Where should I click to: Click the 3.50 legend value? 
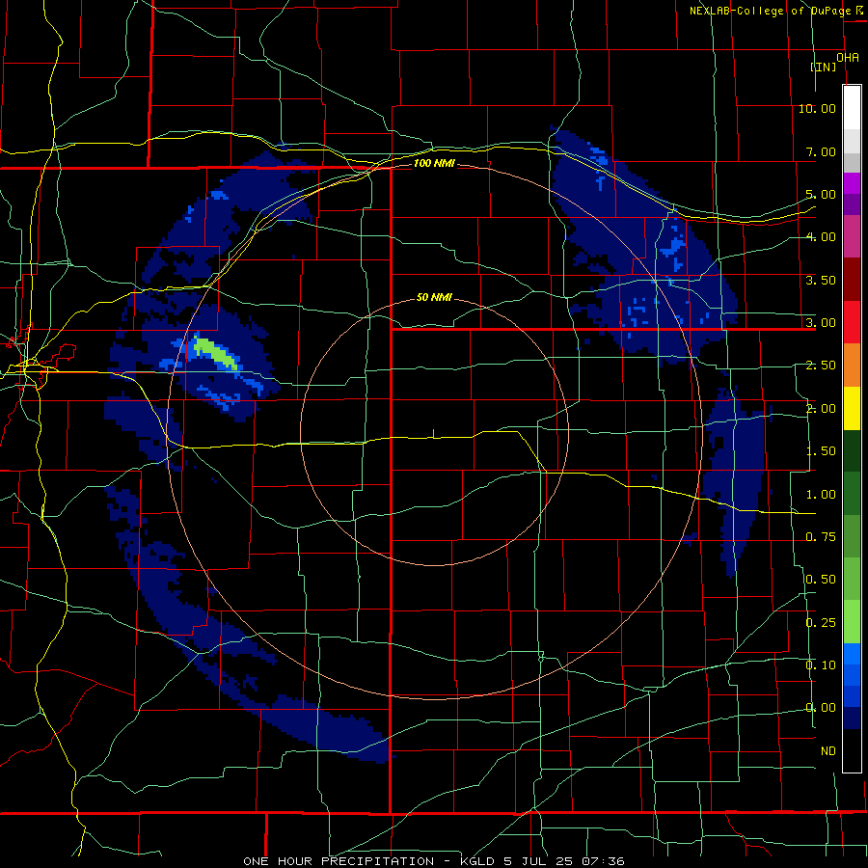[x=821, y=280]
